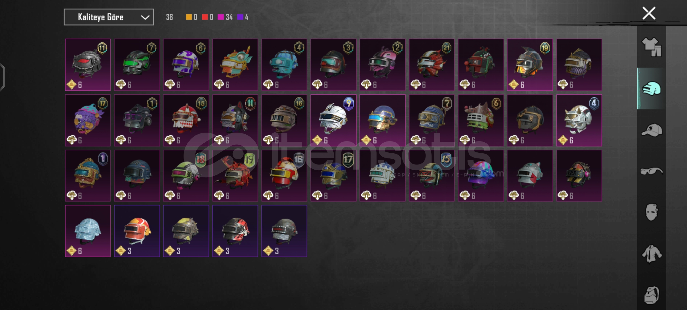
Task: Select the jacket category icon
Action: pos(652,254)
